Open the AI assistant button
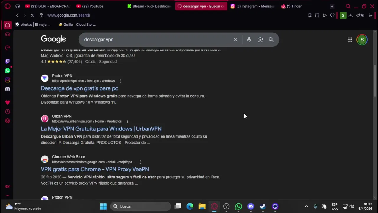Viewport: 378px width, 213px height. pos(360,15)
